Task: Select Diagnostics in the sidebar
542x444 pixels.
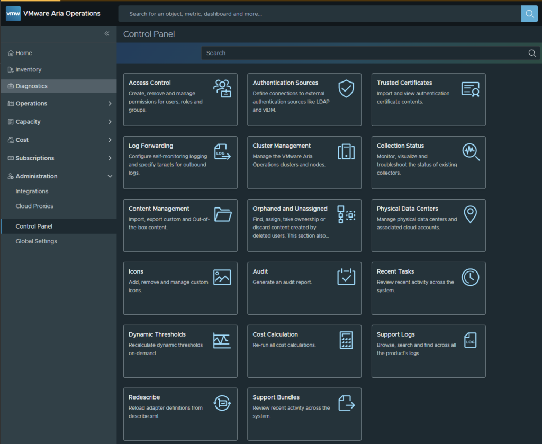Action: tap(59, 86)
